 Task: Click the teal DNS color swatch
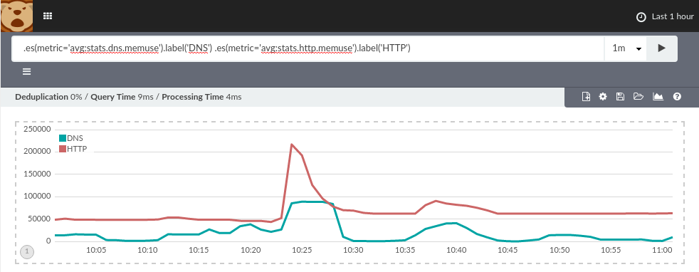pyautogui.click(x=63, y=138)
